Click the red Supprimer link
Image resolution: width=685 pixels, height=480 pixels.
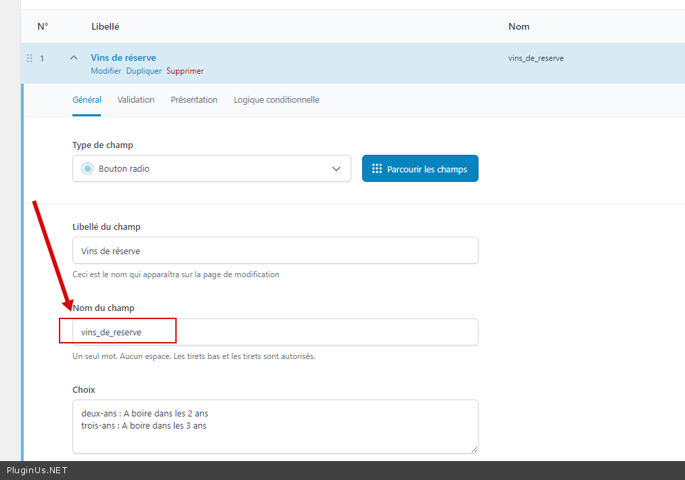pos(185,71)
